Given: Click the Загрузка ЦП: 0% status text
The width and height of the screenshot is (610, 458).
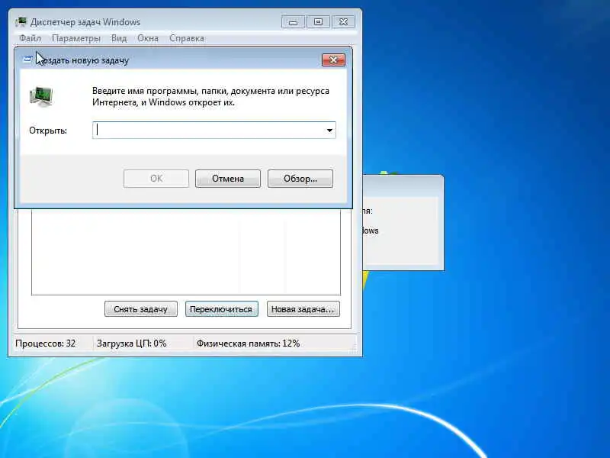Looking at the screenshot, I should pos(131,343).
